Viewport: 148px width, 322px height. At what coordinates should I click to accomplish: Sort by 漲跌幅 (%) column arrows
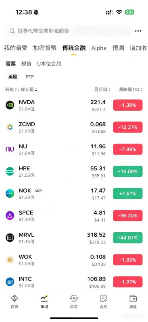tap(142, 89)
